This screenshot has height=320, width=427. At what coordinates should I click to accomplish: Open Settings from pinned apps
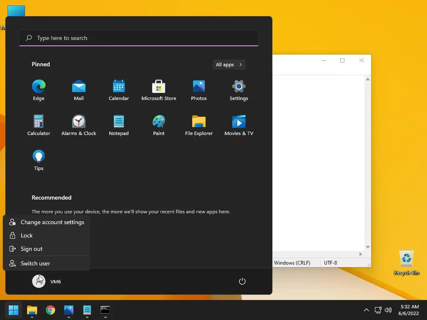coord(239,90)
